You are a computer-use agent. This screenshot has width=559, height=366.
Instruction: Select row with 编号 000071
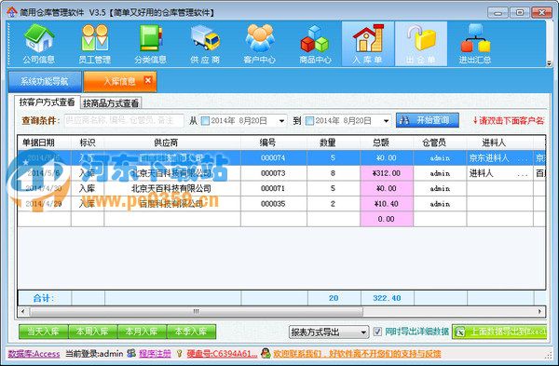(x=281, y=188)
